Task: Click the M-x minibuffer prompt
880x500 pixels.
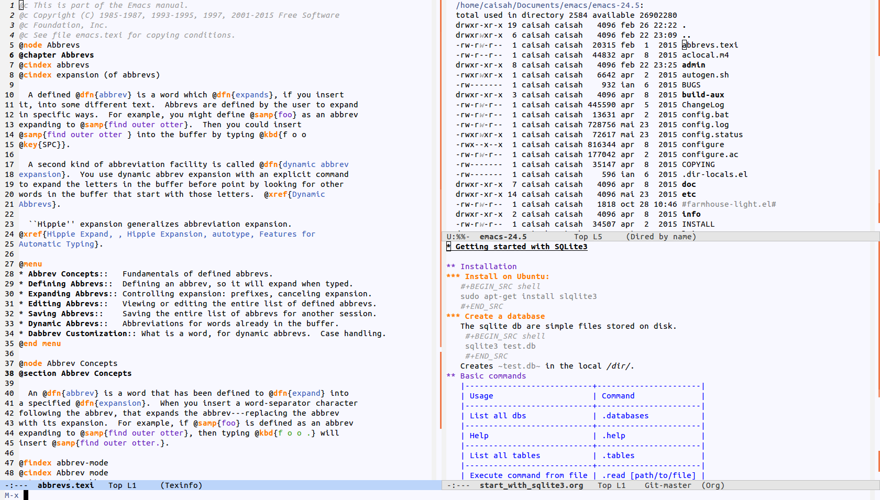Action: click(12, 495)
